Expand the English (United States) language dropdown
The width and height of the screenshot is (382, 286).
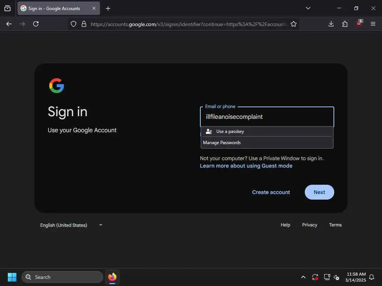[x=71, y=225]
